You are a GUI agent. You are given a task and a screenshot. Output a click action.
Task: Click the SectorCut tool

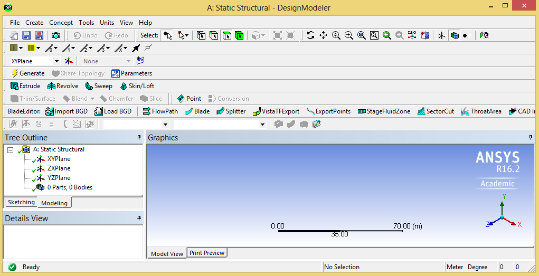coord(436,111)
